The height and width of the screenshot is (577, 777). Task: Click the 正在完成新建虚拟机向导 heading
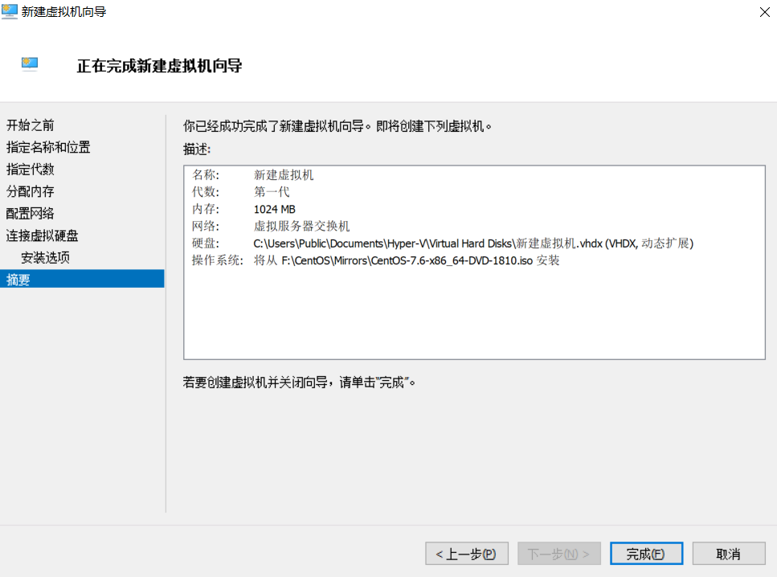coord(160,65)
